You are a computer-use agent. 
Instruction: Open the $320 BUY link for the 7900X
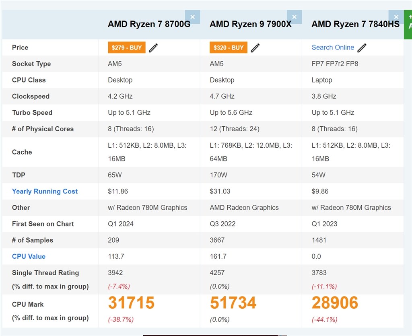tap(228, 47)
